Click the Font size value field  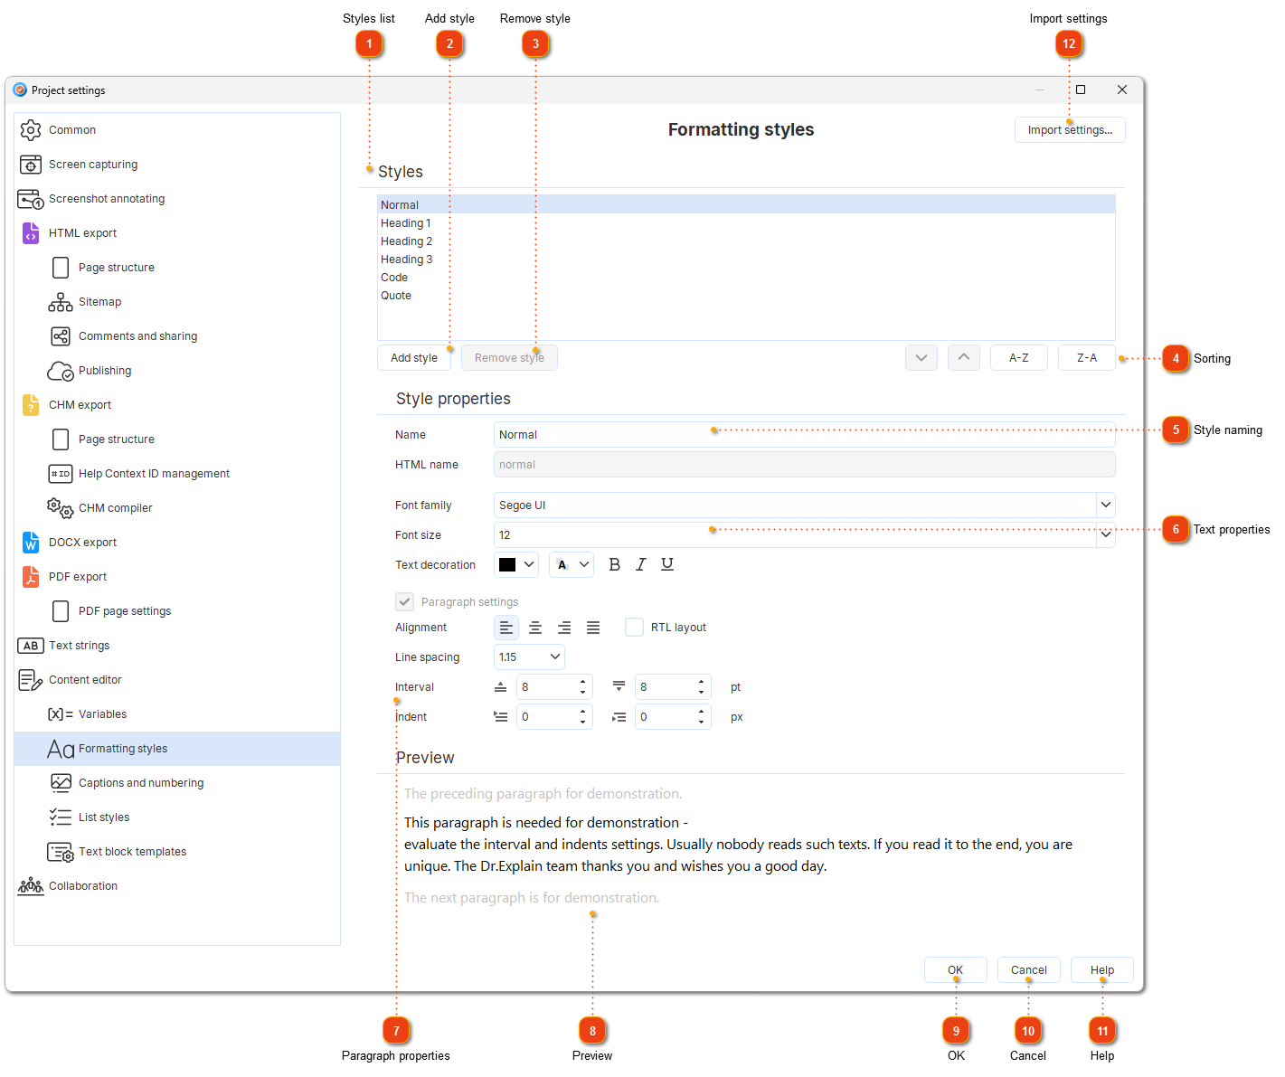[x=795, y=535]
